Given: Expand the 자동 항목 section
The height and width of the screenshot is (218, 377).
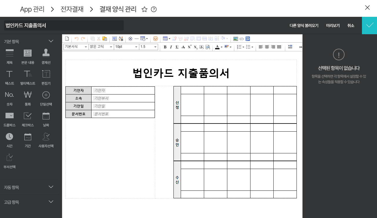Looking at the screenshot, I should point(29,187).
